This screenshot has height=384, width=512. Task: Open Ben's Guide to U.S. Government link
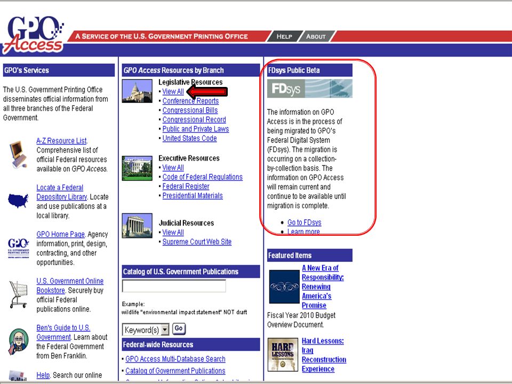(x=63, y=332)
